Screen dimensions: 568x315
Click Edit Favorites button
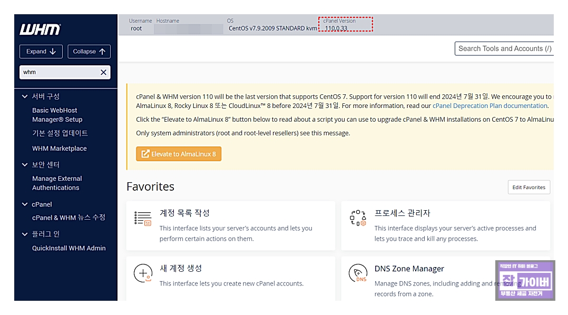[x=529, y=187]
